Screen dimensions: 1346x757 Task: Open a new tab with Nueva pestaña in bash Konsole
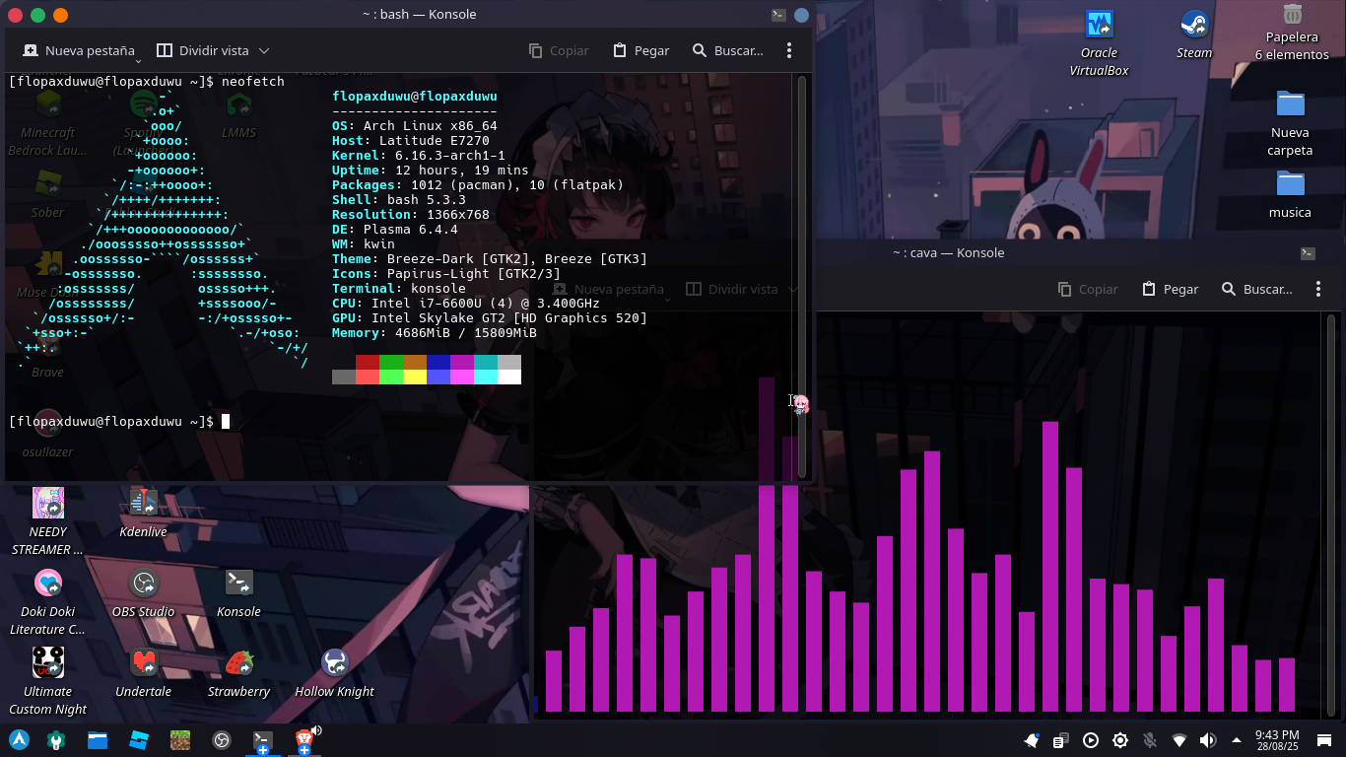tap(78, 50)
